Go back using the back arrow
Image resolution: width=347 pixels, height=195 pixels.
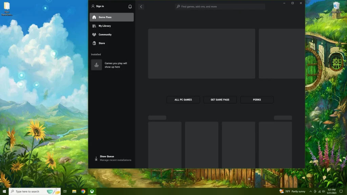[x=141, y=7]
